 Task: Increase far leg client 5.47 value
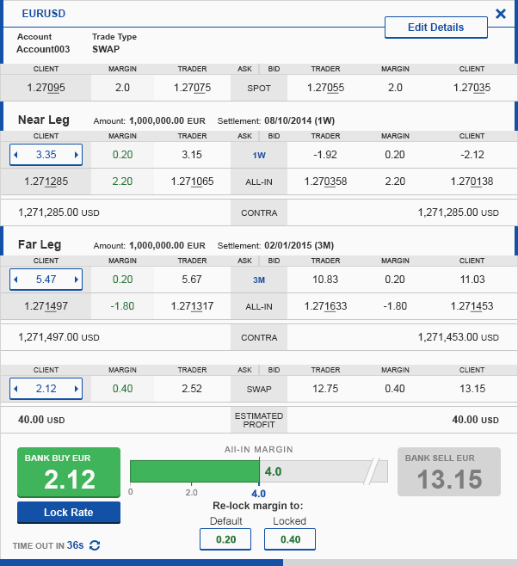[77, 280]
